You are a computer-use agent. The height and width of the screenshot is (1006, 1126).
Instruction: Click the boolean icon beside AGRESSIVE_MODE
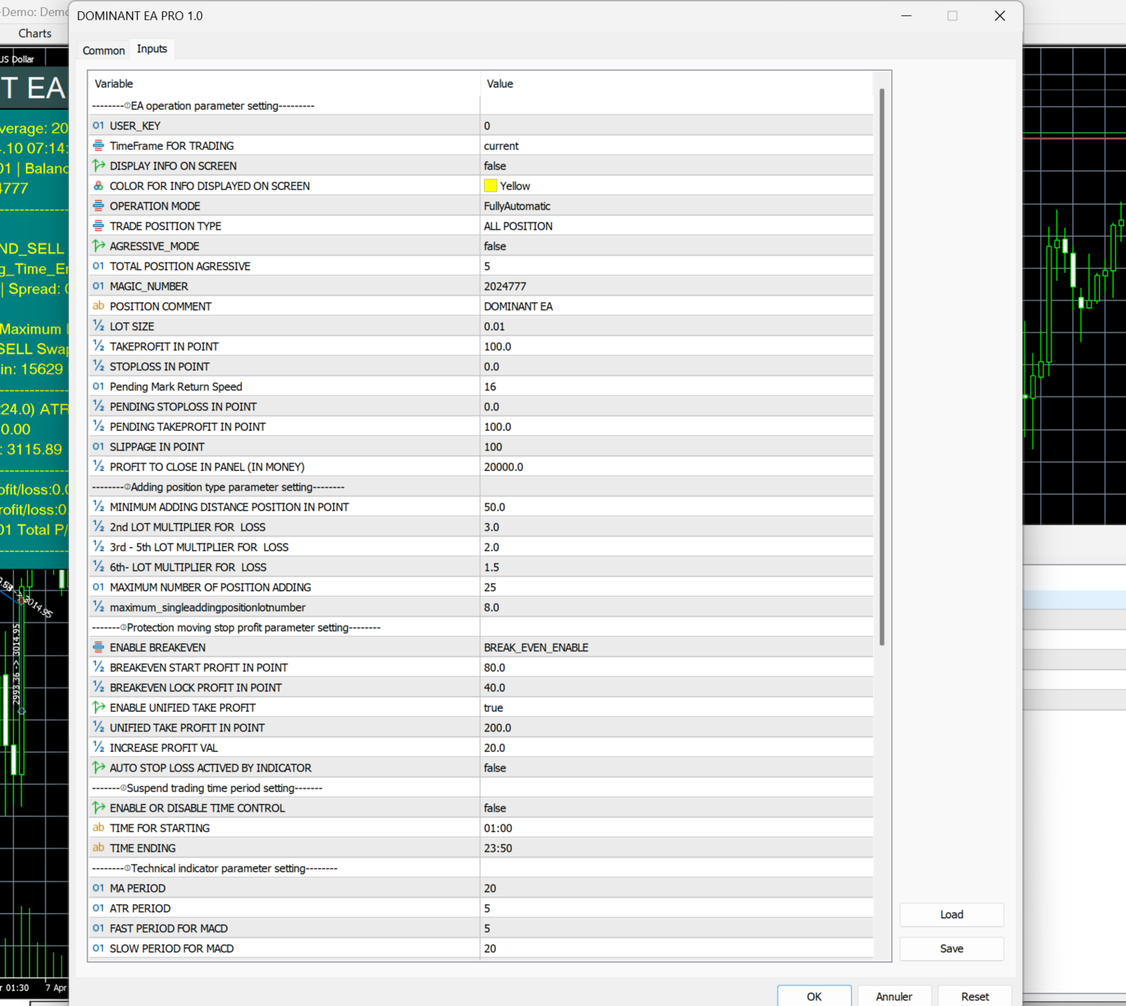click(x=99, y=246)
